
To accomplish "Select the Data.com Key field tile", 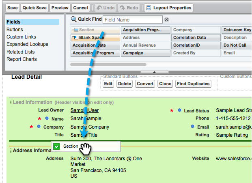I will (237, 30).
